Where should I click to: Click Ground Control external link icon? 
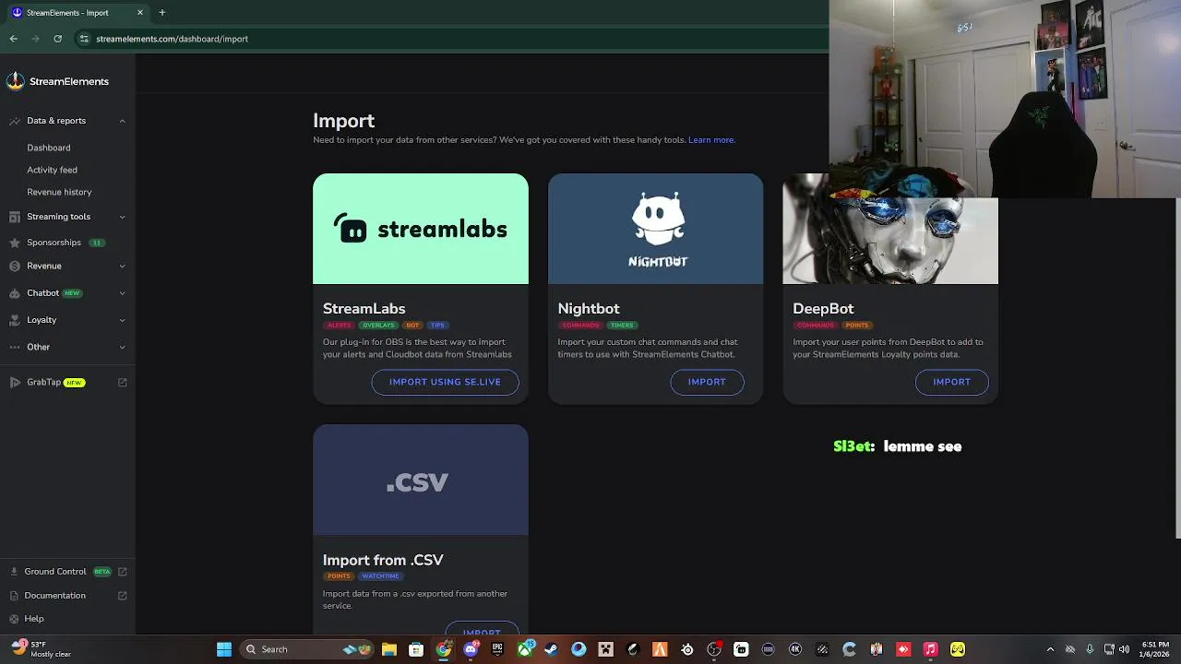123,572
